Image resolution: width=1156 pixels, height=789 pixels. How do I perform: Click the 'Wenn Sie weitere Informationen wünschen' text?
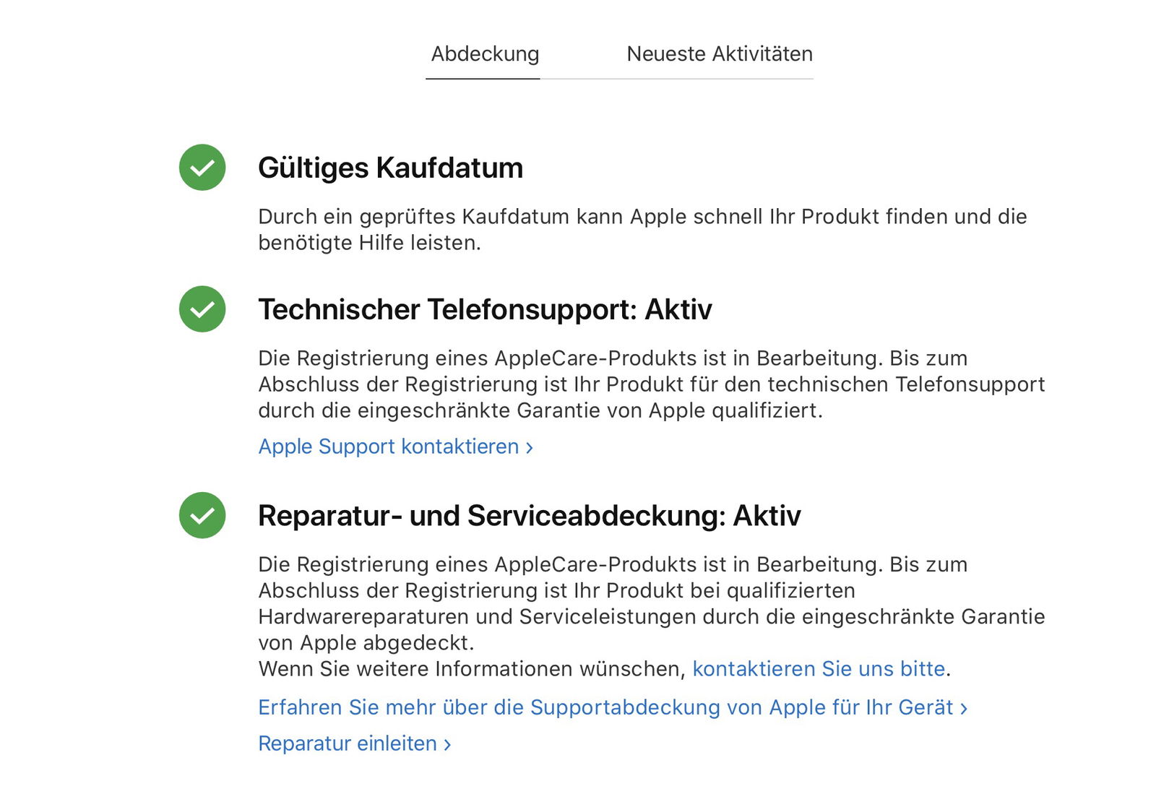click(x=473, y=669)
